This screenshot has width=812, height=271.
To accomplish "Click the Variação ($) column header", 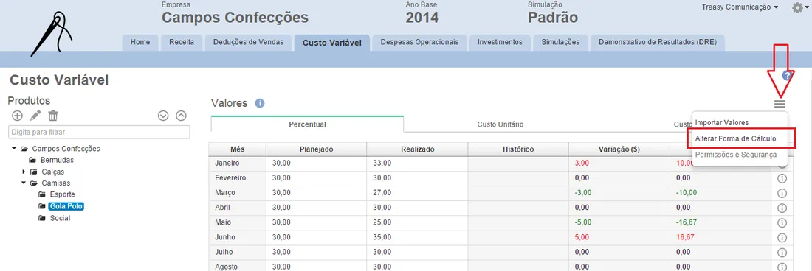I will point(619,149).
